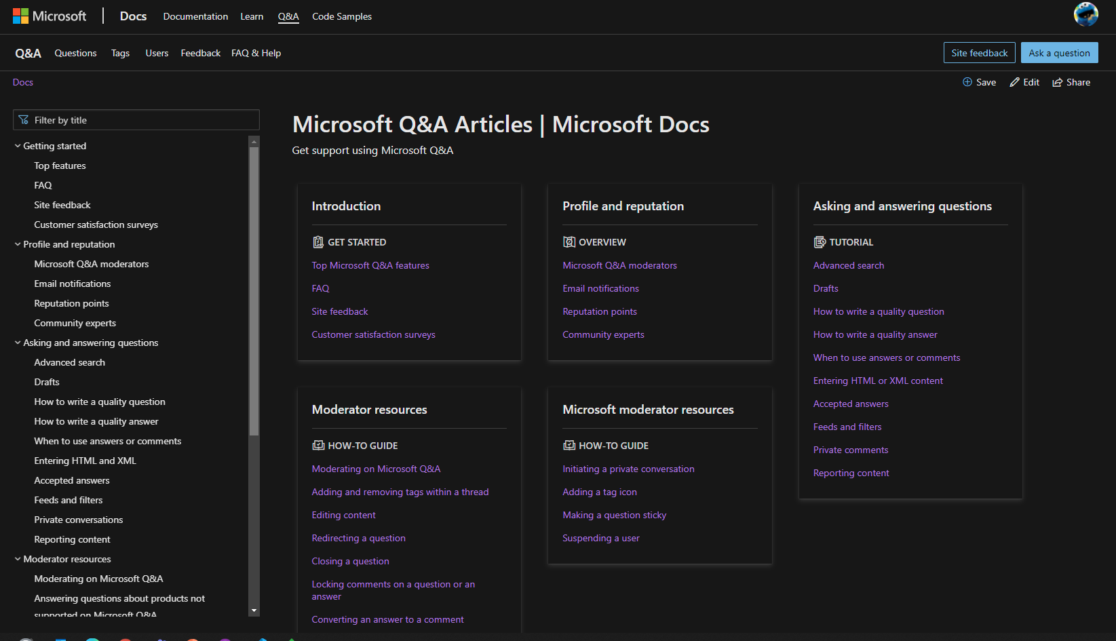Select the Q&A top navigation item
1116x641 pixels.
[x=288, y=16]
